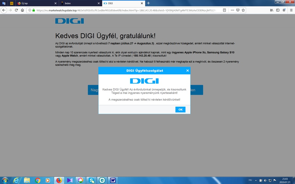Screen dimensions: 295x184
Task: Click the volume speaker tray icon
Action: tap(265, 180)
